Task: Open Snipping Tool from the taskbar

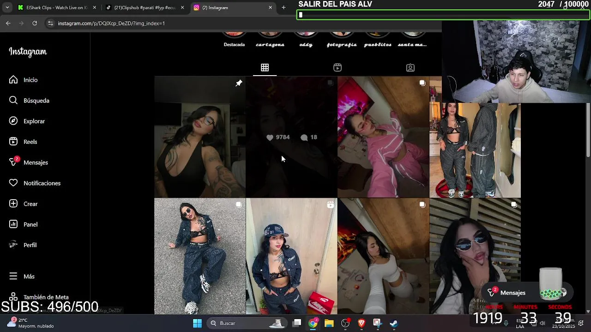Action: (377, 323)
